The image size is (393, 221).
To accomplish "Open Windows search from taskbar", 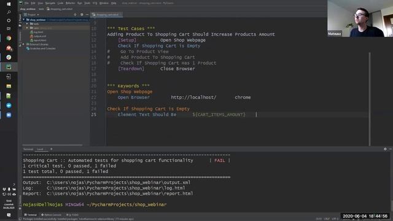I will (x=9, y=12).
